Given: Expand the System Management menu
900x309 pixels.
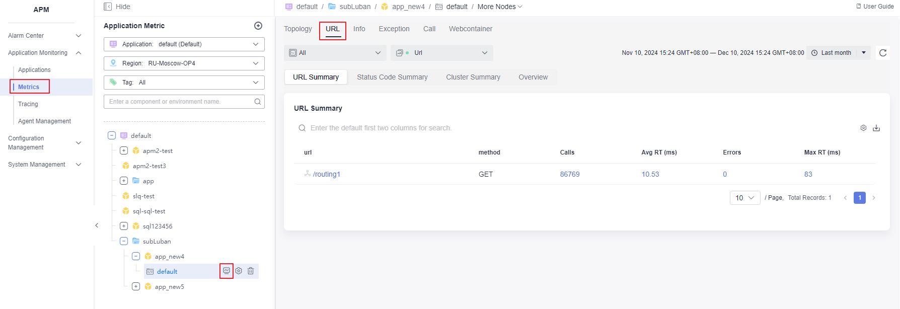Looking at the screenshot, I should (x=44, y=165).
